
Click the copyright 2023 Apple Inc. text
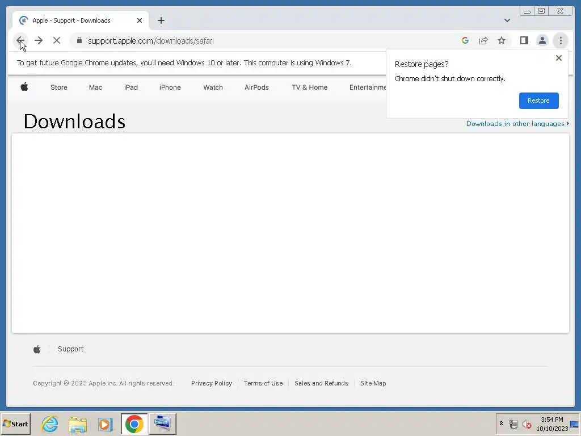click(x=103, y=383)
